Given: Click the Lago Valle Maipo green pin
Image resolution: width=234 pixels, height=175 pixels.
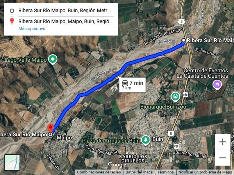Looking at the screenshot, I should point(53,59).
